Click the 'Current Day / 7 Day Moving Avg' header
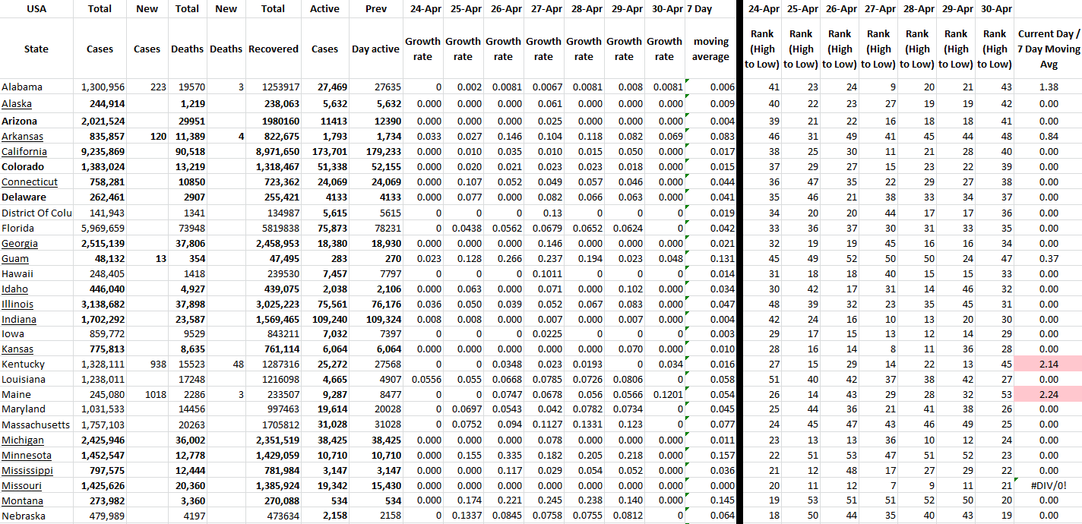 tap(1048, 49)
